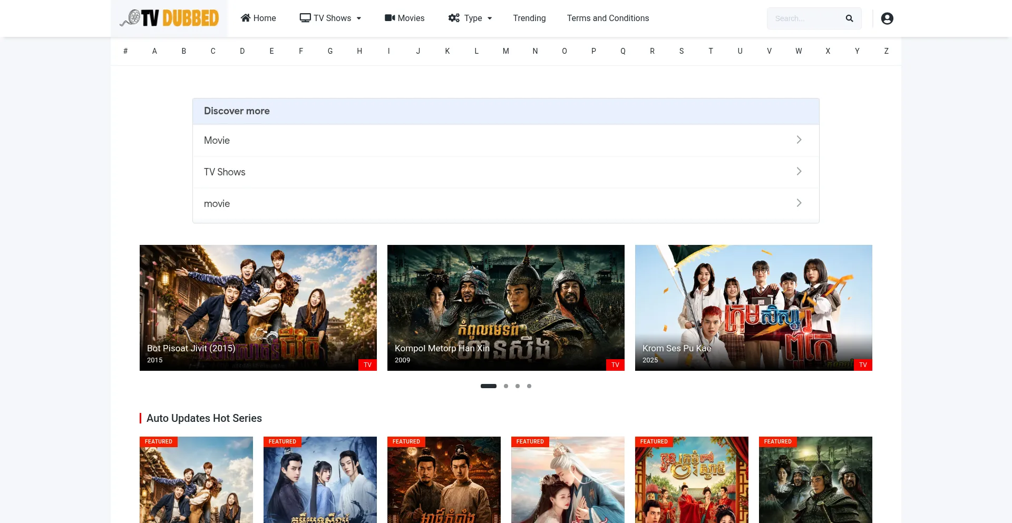The image size is (1012, 523).
Task: Click chevron arrow on lowercase movie row
Action: pyautogui.click(x=799, y=203)
